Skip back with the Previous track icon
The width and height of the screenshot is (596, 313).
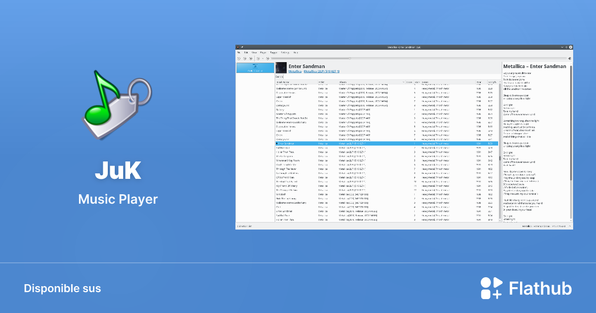click(258, 58)
